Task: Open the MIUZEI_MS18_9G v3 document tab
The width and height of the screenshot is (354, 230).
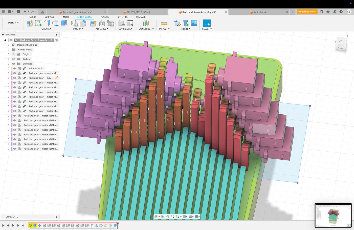Action: coord(138,12)
